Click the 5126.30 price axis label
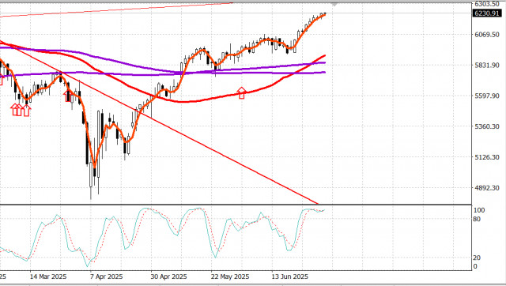506x286 pixels. tap(487, 157)
